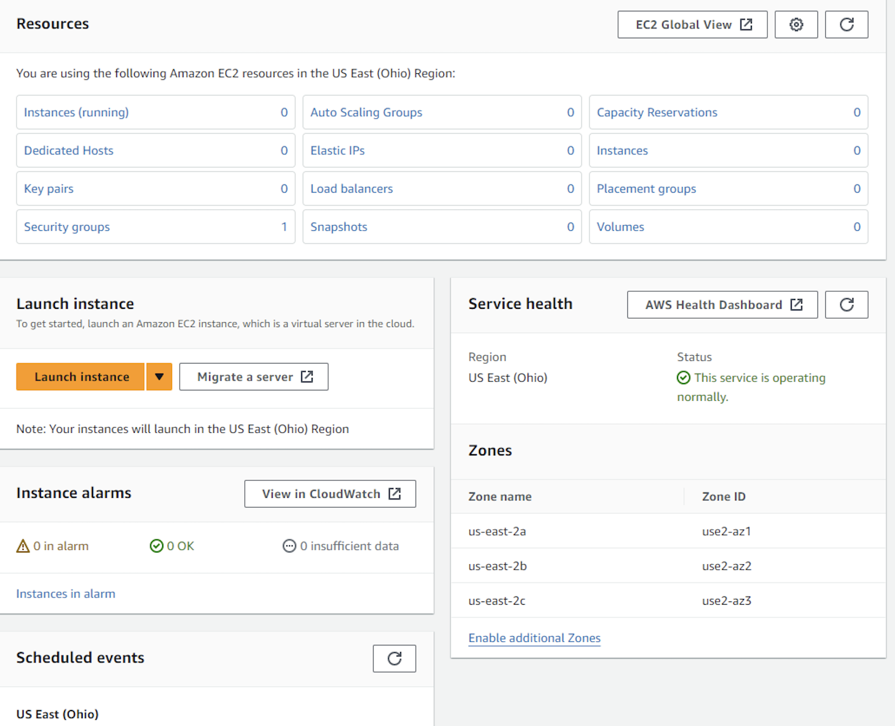Click the Zone ID column header

point(723,496)
